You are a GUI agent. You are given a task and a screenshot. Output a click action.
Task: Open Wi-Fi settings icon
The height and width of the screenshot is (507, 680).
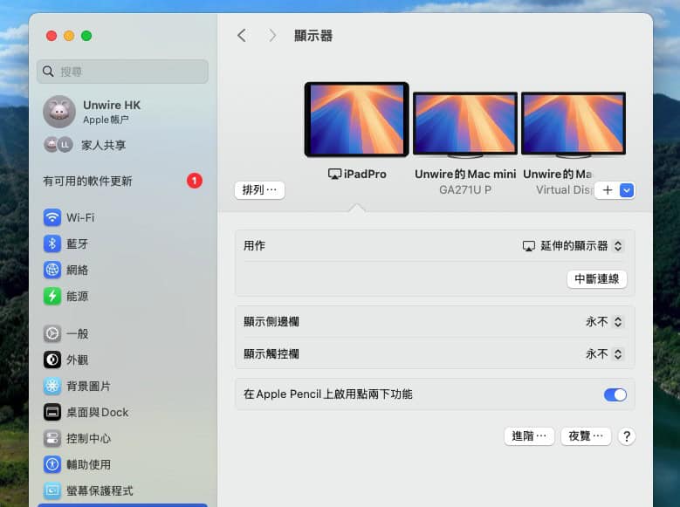click(52, 217)
